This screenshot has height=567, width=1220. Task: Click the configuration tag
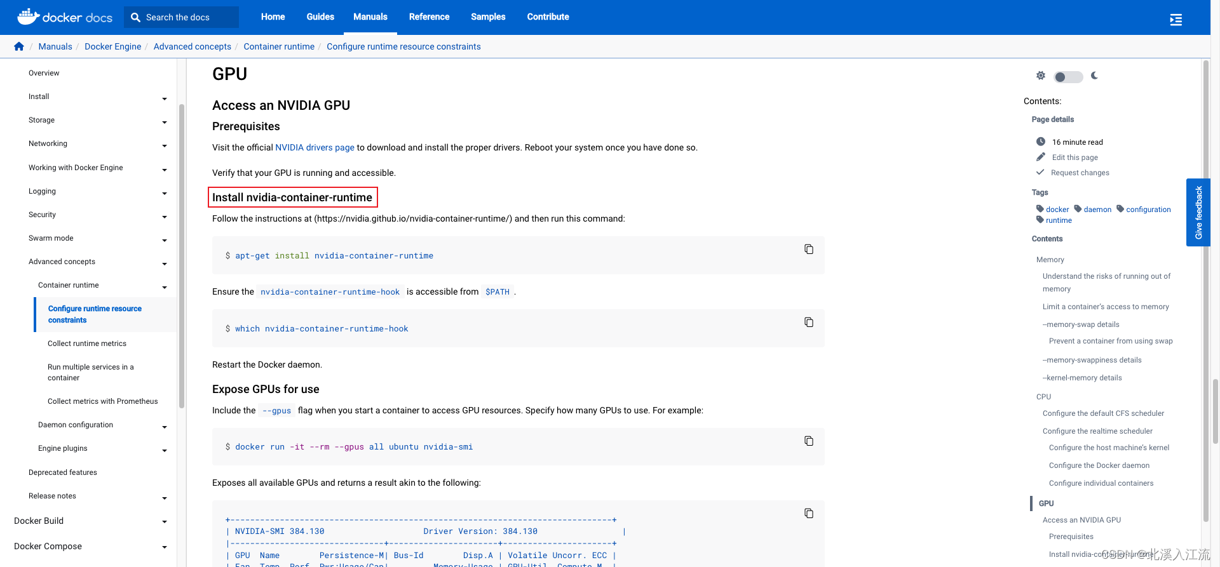[x=1148, y=210]
